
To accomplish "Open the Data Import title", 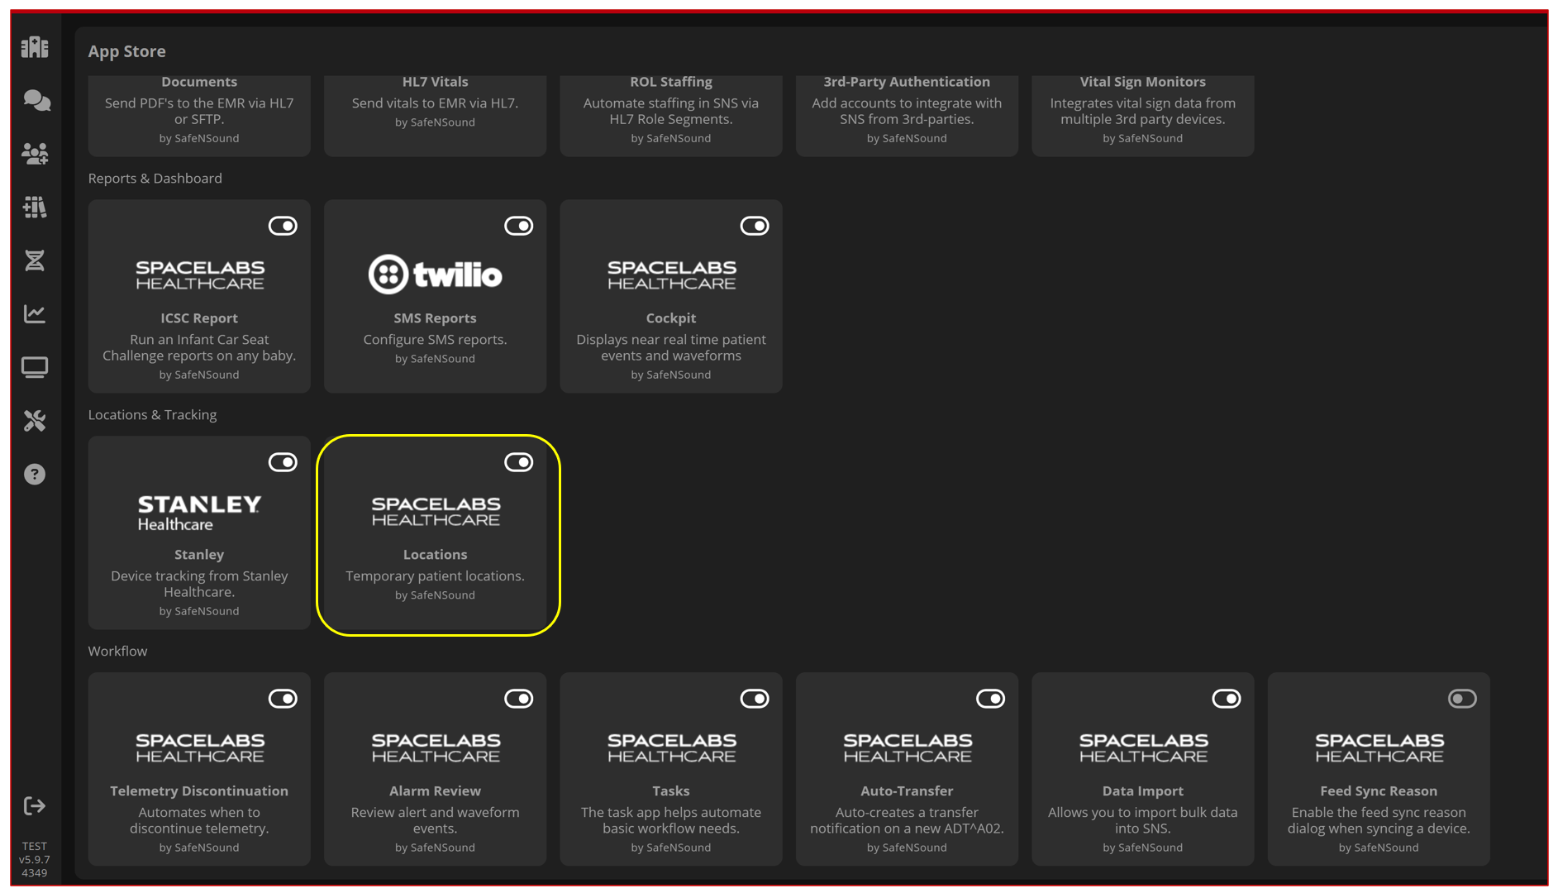I will click(x=1143, y=791).
